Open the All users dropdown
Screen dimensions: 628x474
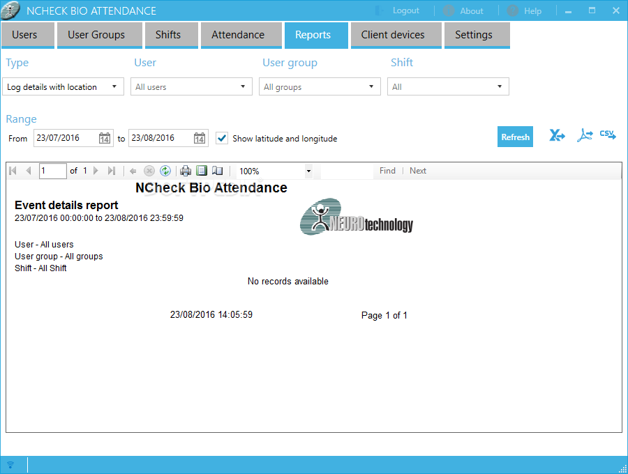coord(191,87)
